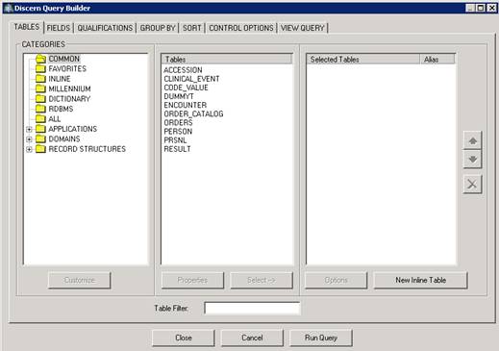
Task: Click the DICTIONARY folder icon
Action: tap(40, 99)
